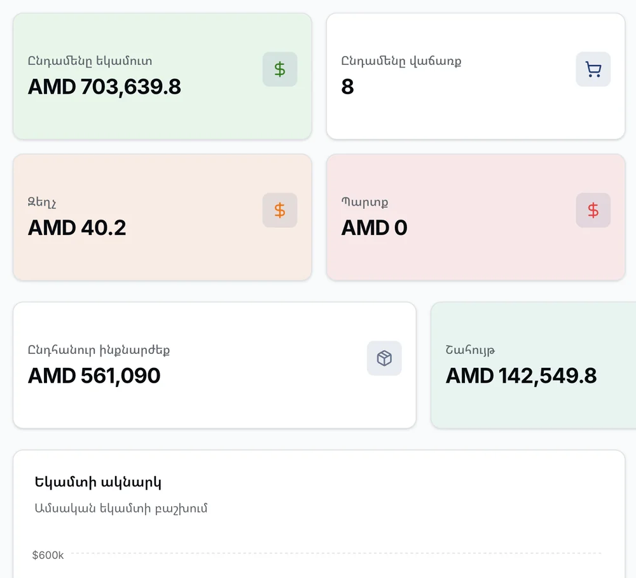Image resolution: width=636 pixels, height=578 pixels.
Task: Click the Ընդամենը վաճառք label
Action: 401,61
